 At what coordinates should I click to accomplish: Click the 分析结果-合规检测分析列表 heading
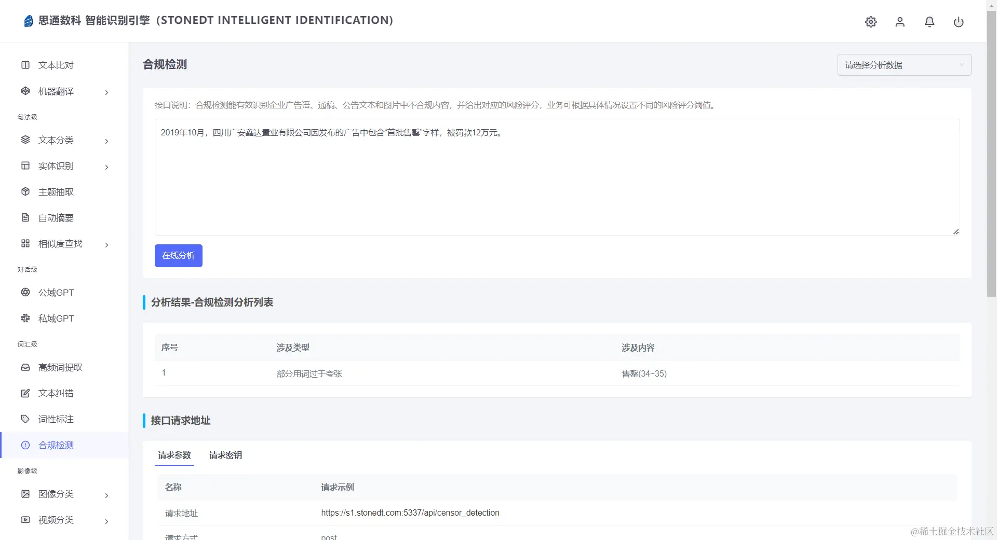(x=212, y=302)
